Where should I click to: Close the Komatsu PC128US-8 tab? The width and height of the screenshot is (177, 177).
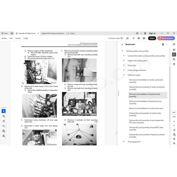tap(38, 33)
